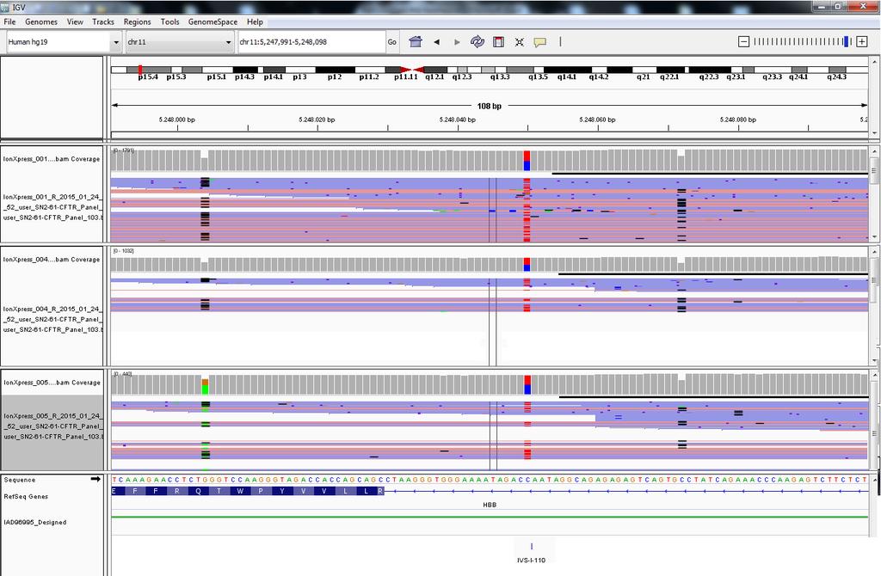Go back with the left arrow icon
The height and width of the screenshot is (576, 881).
tap(436, 42)
